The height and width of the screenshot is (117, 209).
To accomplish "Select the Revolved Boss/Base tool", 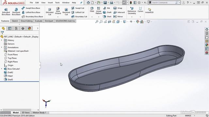I will 16,12.
